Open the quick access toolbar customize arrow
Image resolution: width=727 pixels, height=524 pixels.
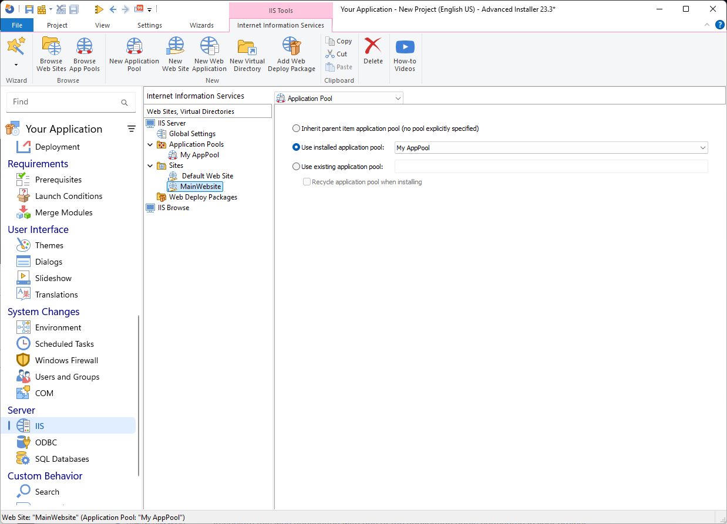[x=150, y=9]
